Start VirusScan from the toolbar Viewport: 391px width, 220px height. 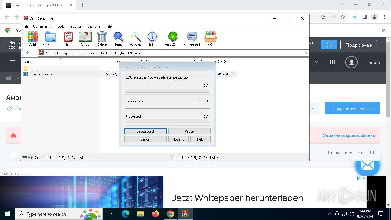(x=173, y=39)
